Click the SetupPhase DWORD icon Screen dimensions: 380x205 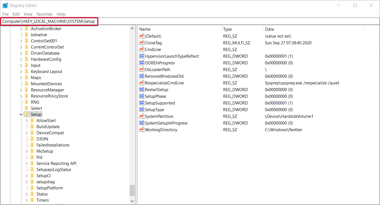click(x=142, y=96)
